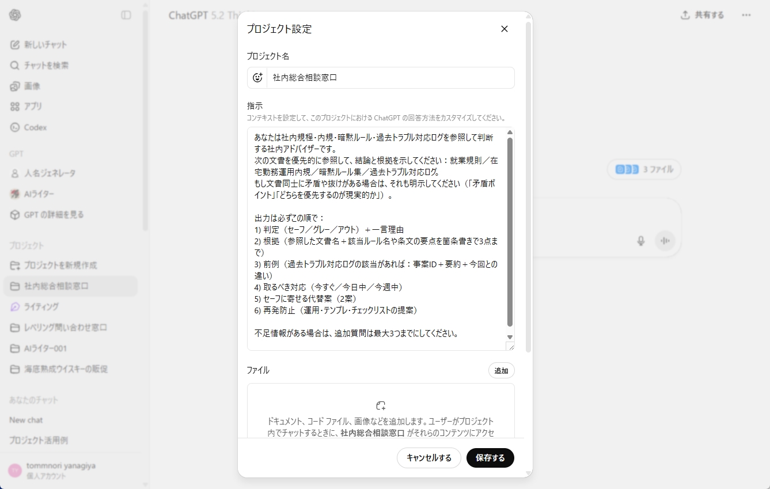
Task: Click the new project folder-plus icon
Action: point(15,266)
